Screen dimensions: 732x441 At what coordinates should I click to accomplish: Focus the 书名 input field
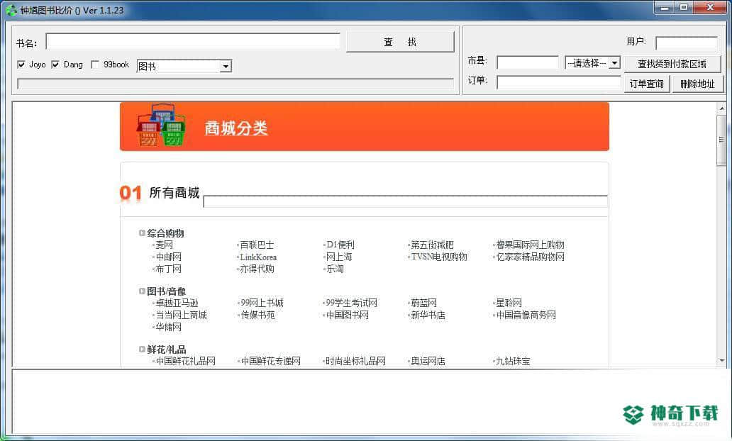click(x=193, y=42)
